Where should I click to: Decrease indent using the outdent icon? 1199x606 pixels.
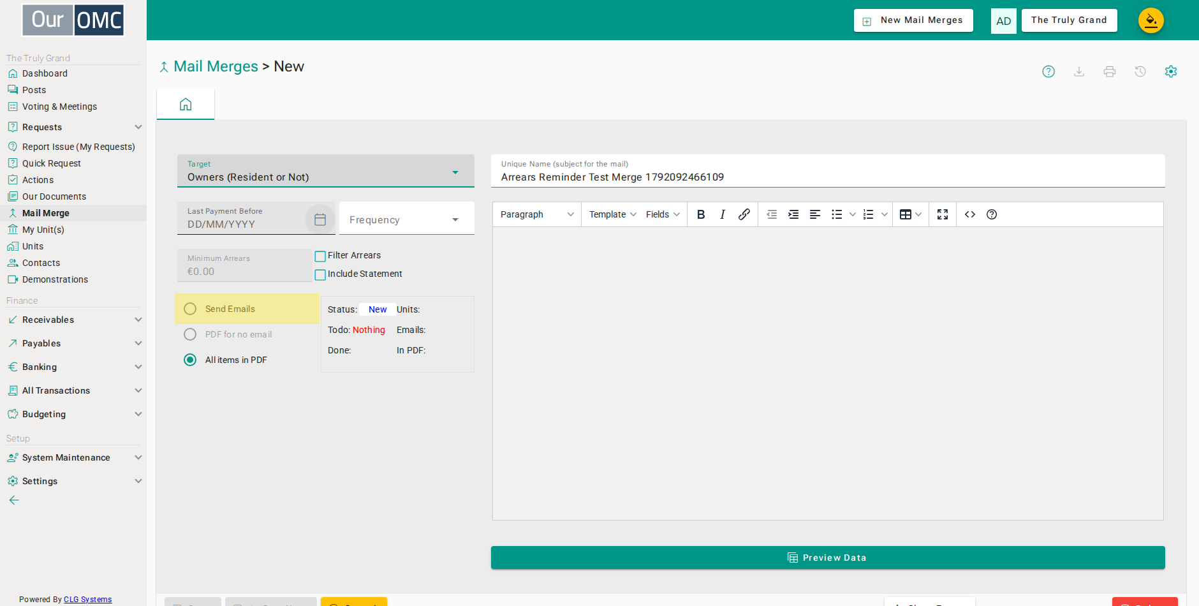click(x=772, y=214)
